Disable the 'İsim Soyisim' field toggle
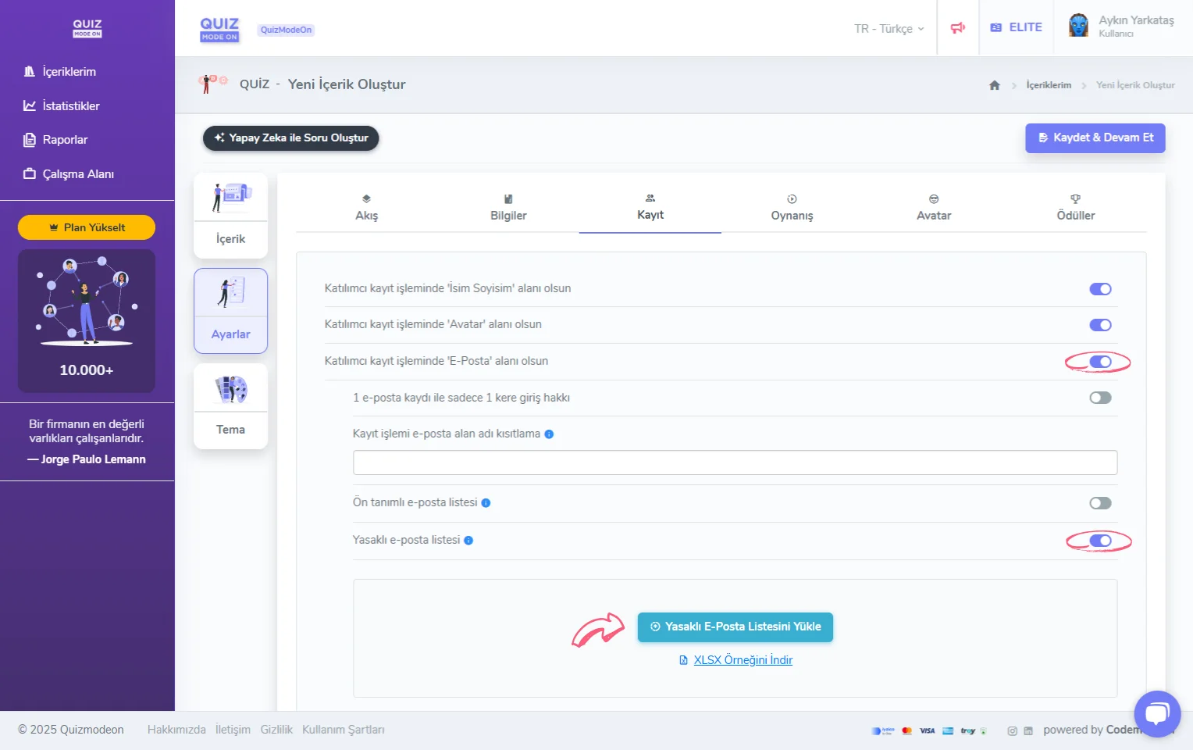 pyautogui.click(x=1100, y=289)
